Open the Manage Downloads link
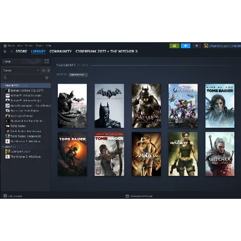Viewport: 241px width, 241px height. [142, 196]
